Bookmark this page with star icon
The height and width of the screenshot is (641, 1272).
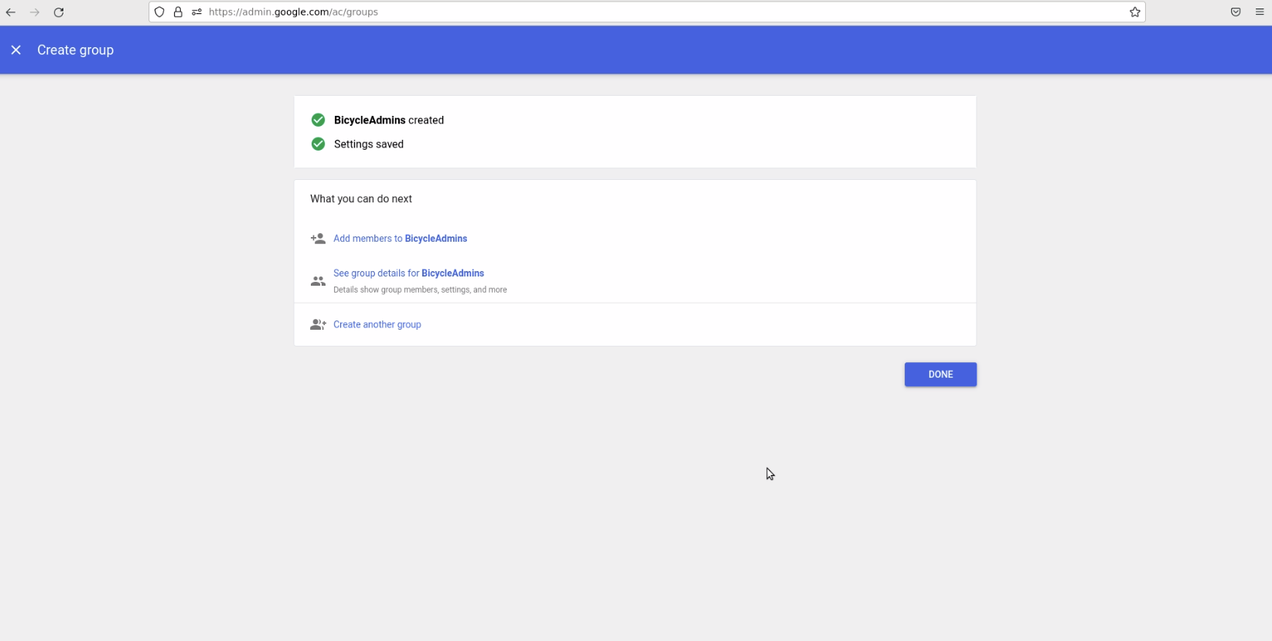(x=1135, y=12)
